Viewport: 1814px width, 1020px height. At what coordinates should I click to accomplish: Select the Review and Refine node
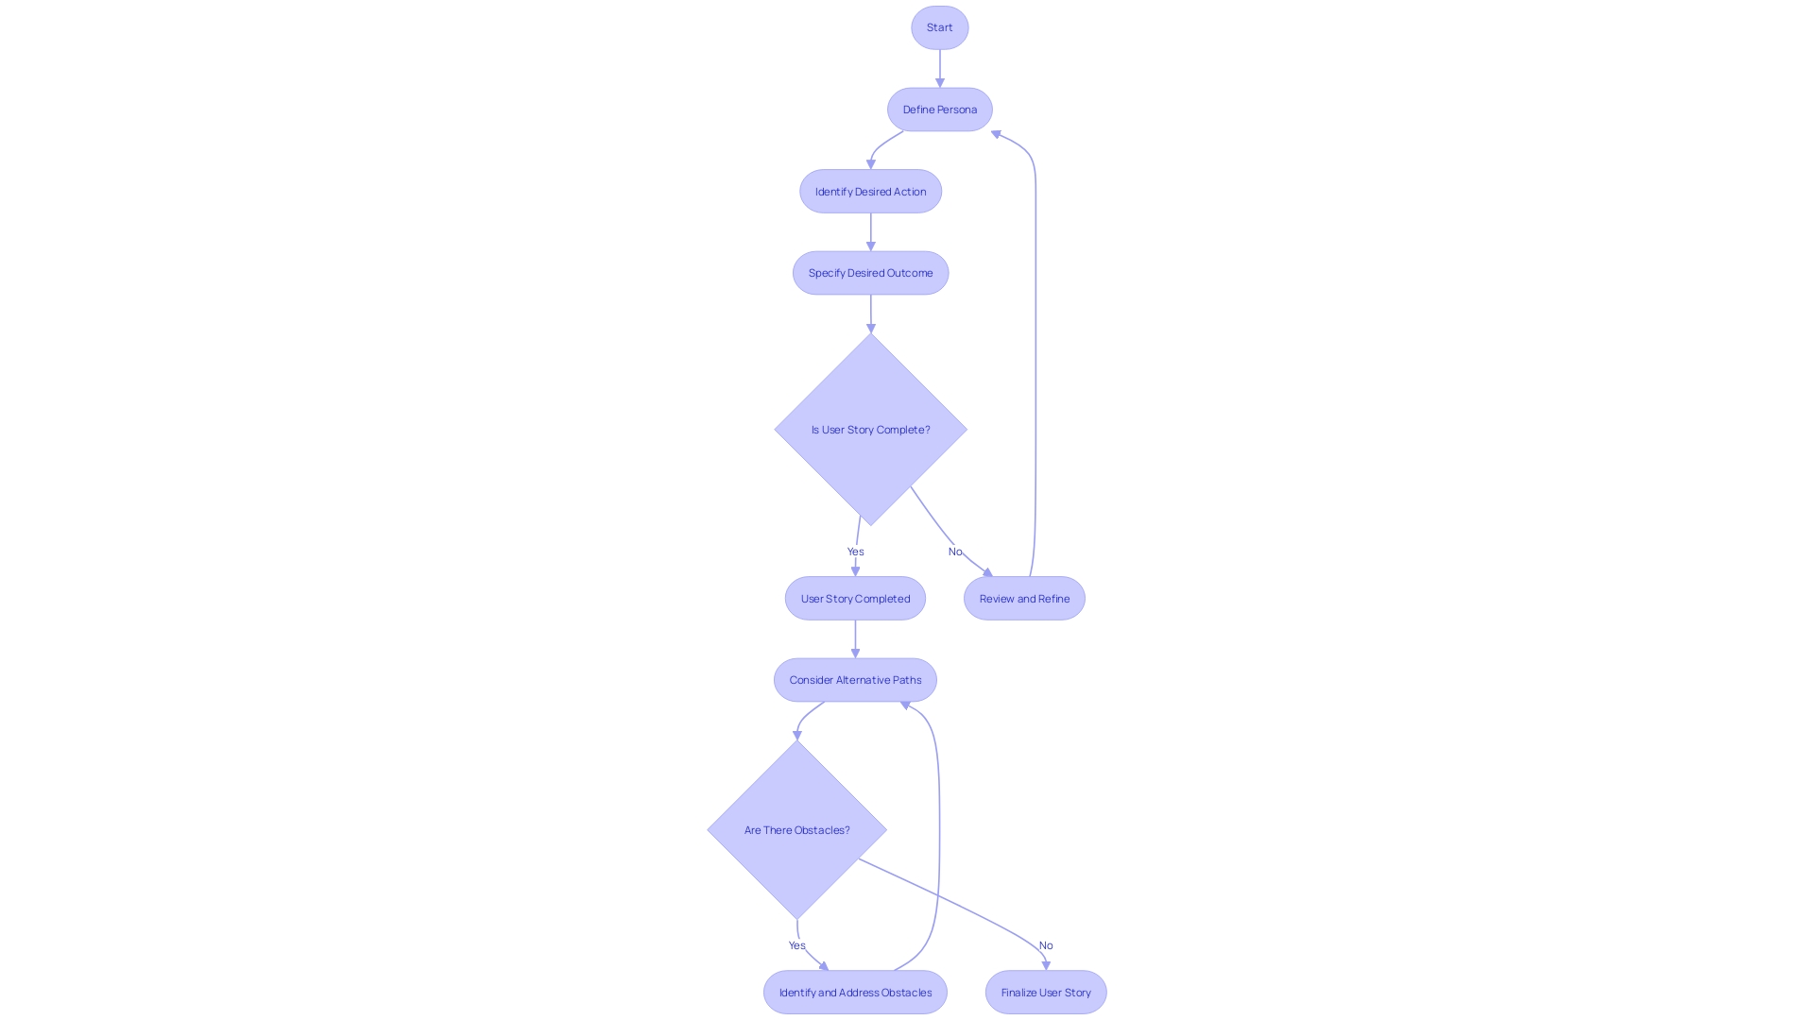(1024, 598)
